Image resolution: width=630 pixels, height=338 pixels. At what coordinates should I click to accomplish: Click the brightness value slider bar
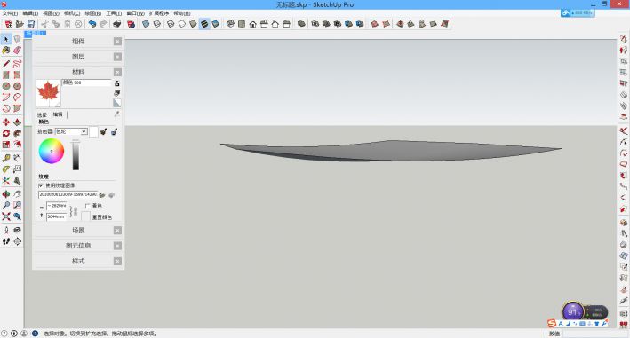(x=76, y=155)
